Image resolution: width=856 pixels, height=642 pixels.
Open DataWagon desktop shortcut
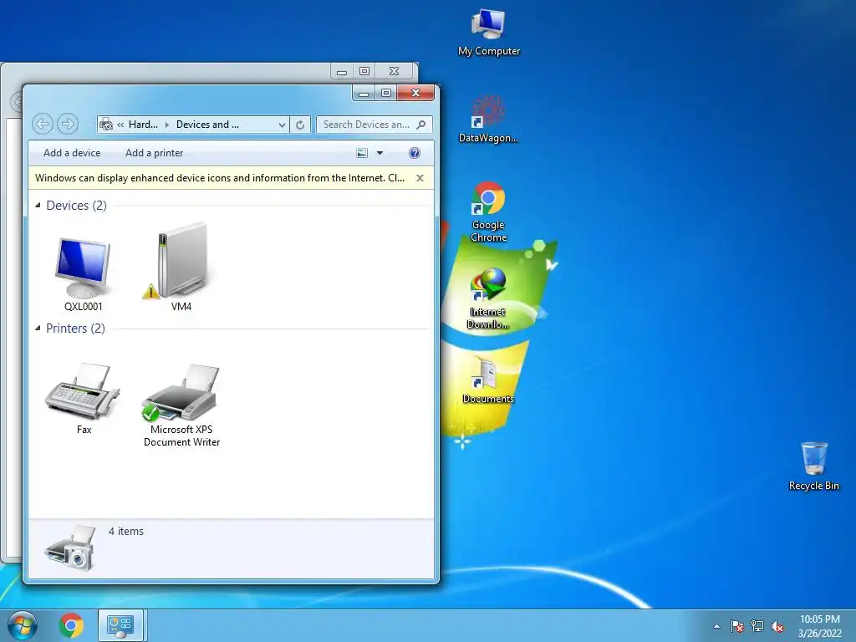click(488, 119)
